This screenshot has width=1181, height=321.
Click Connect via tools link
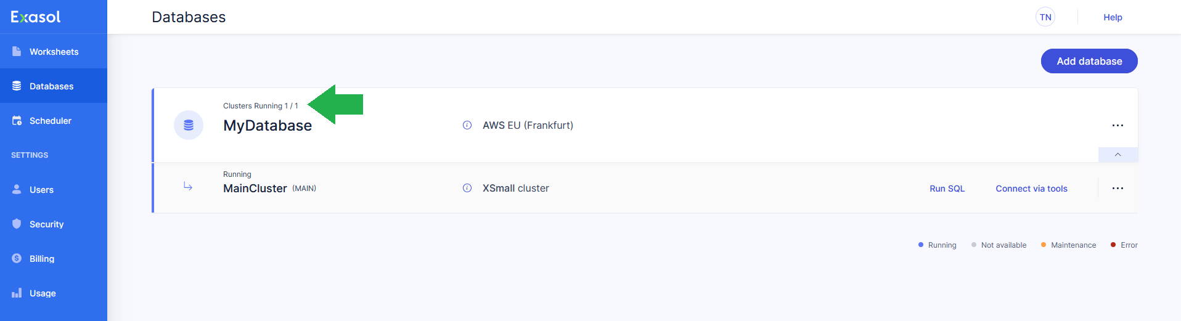point(1031,189)
